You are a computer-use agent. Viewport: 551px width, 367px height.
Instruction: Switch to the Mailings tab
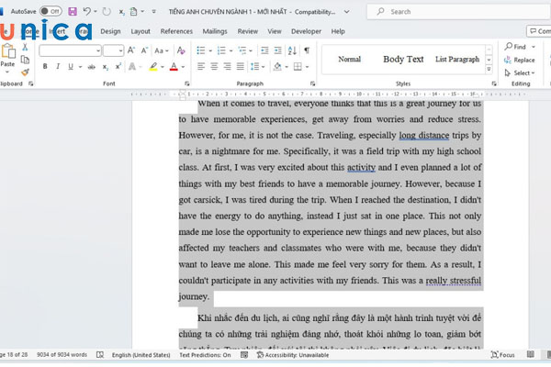pos(214,31)
